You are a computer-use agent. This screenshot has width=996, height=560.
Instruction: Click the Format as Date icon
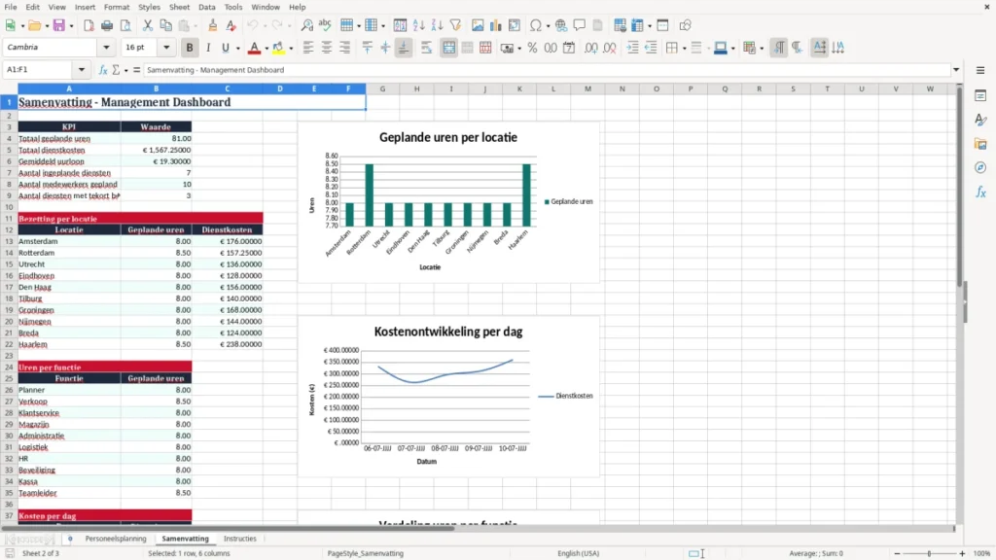(x=569, y=48)
